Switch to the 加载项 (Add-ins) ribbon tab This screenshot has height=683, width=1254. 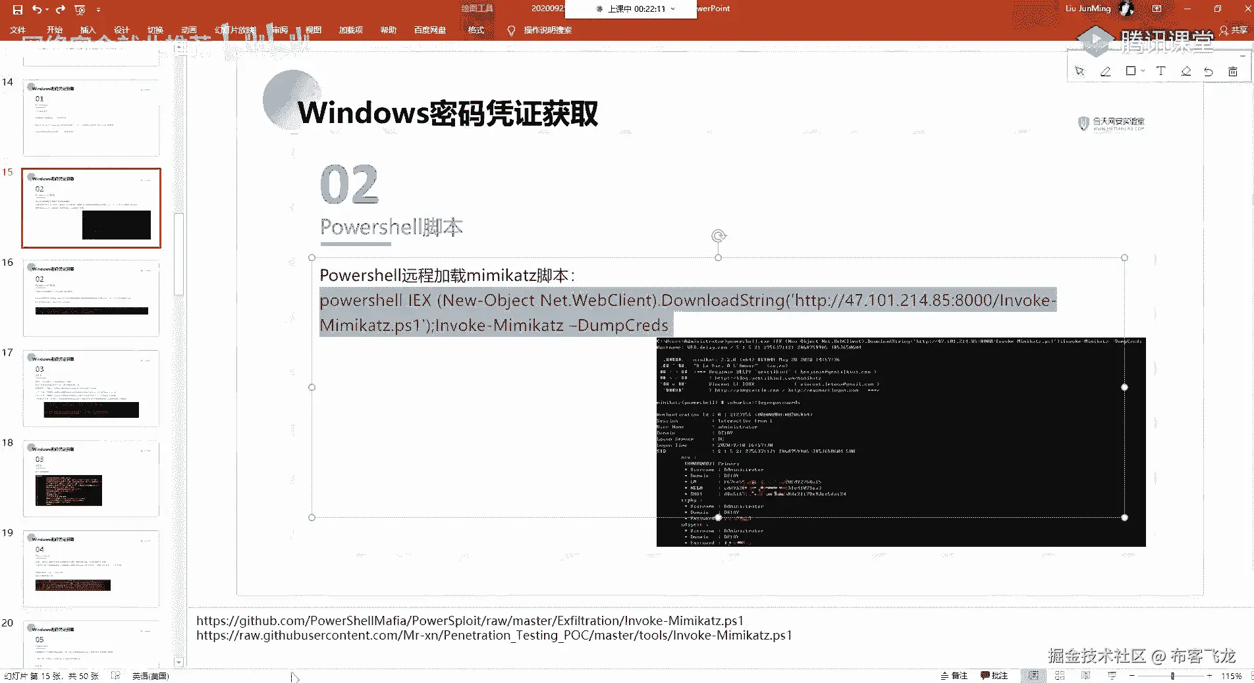pos(351,30)
